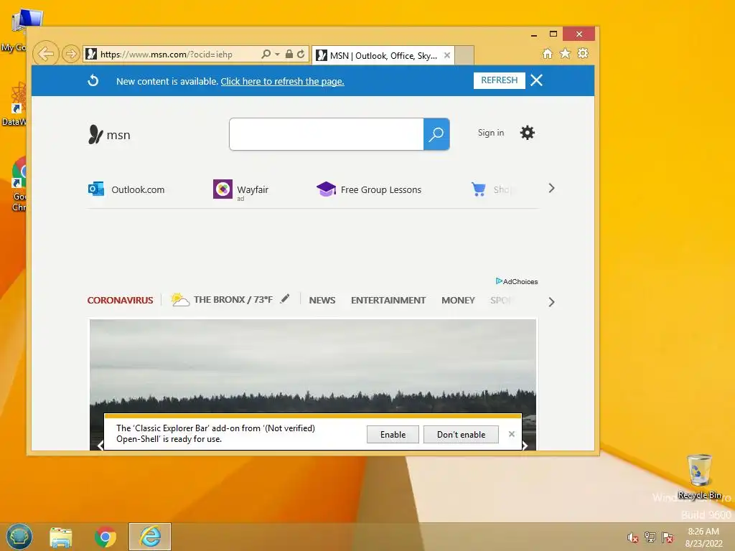The image size is (735, 551).
Task: Open the Outlook.com shortcut
Action: 126,189
